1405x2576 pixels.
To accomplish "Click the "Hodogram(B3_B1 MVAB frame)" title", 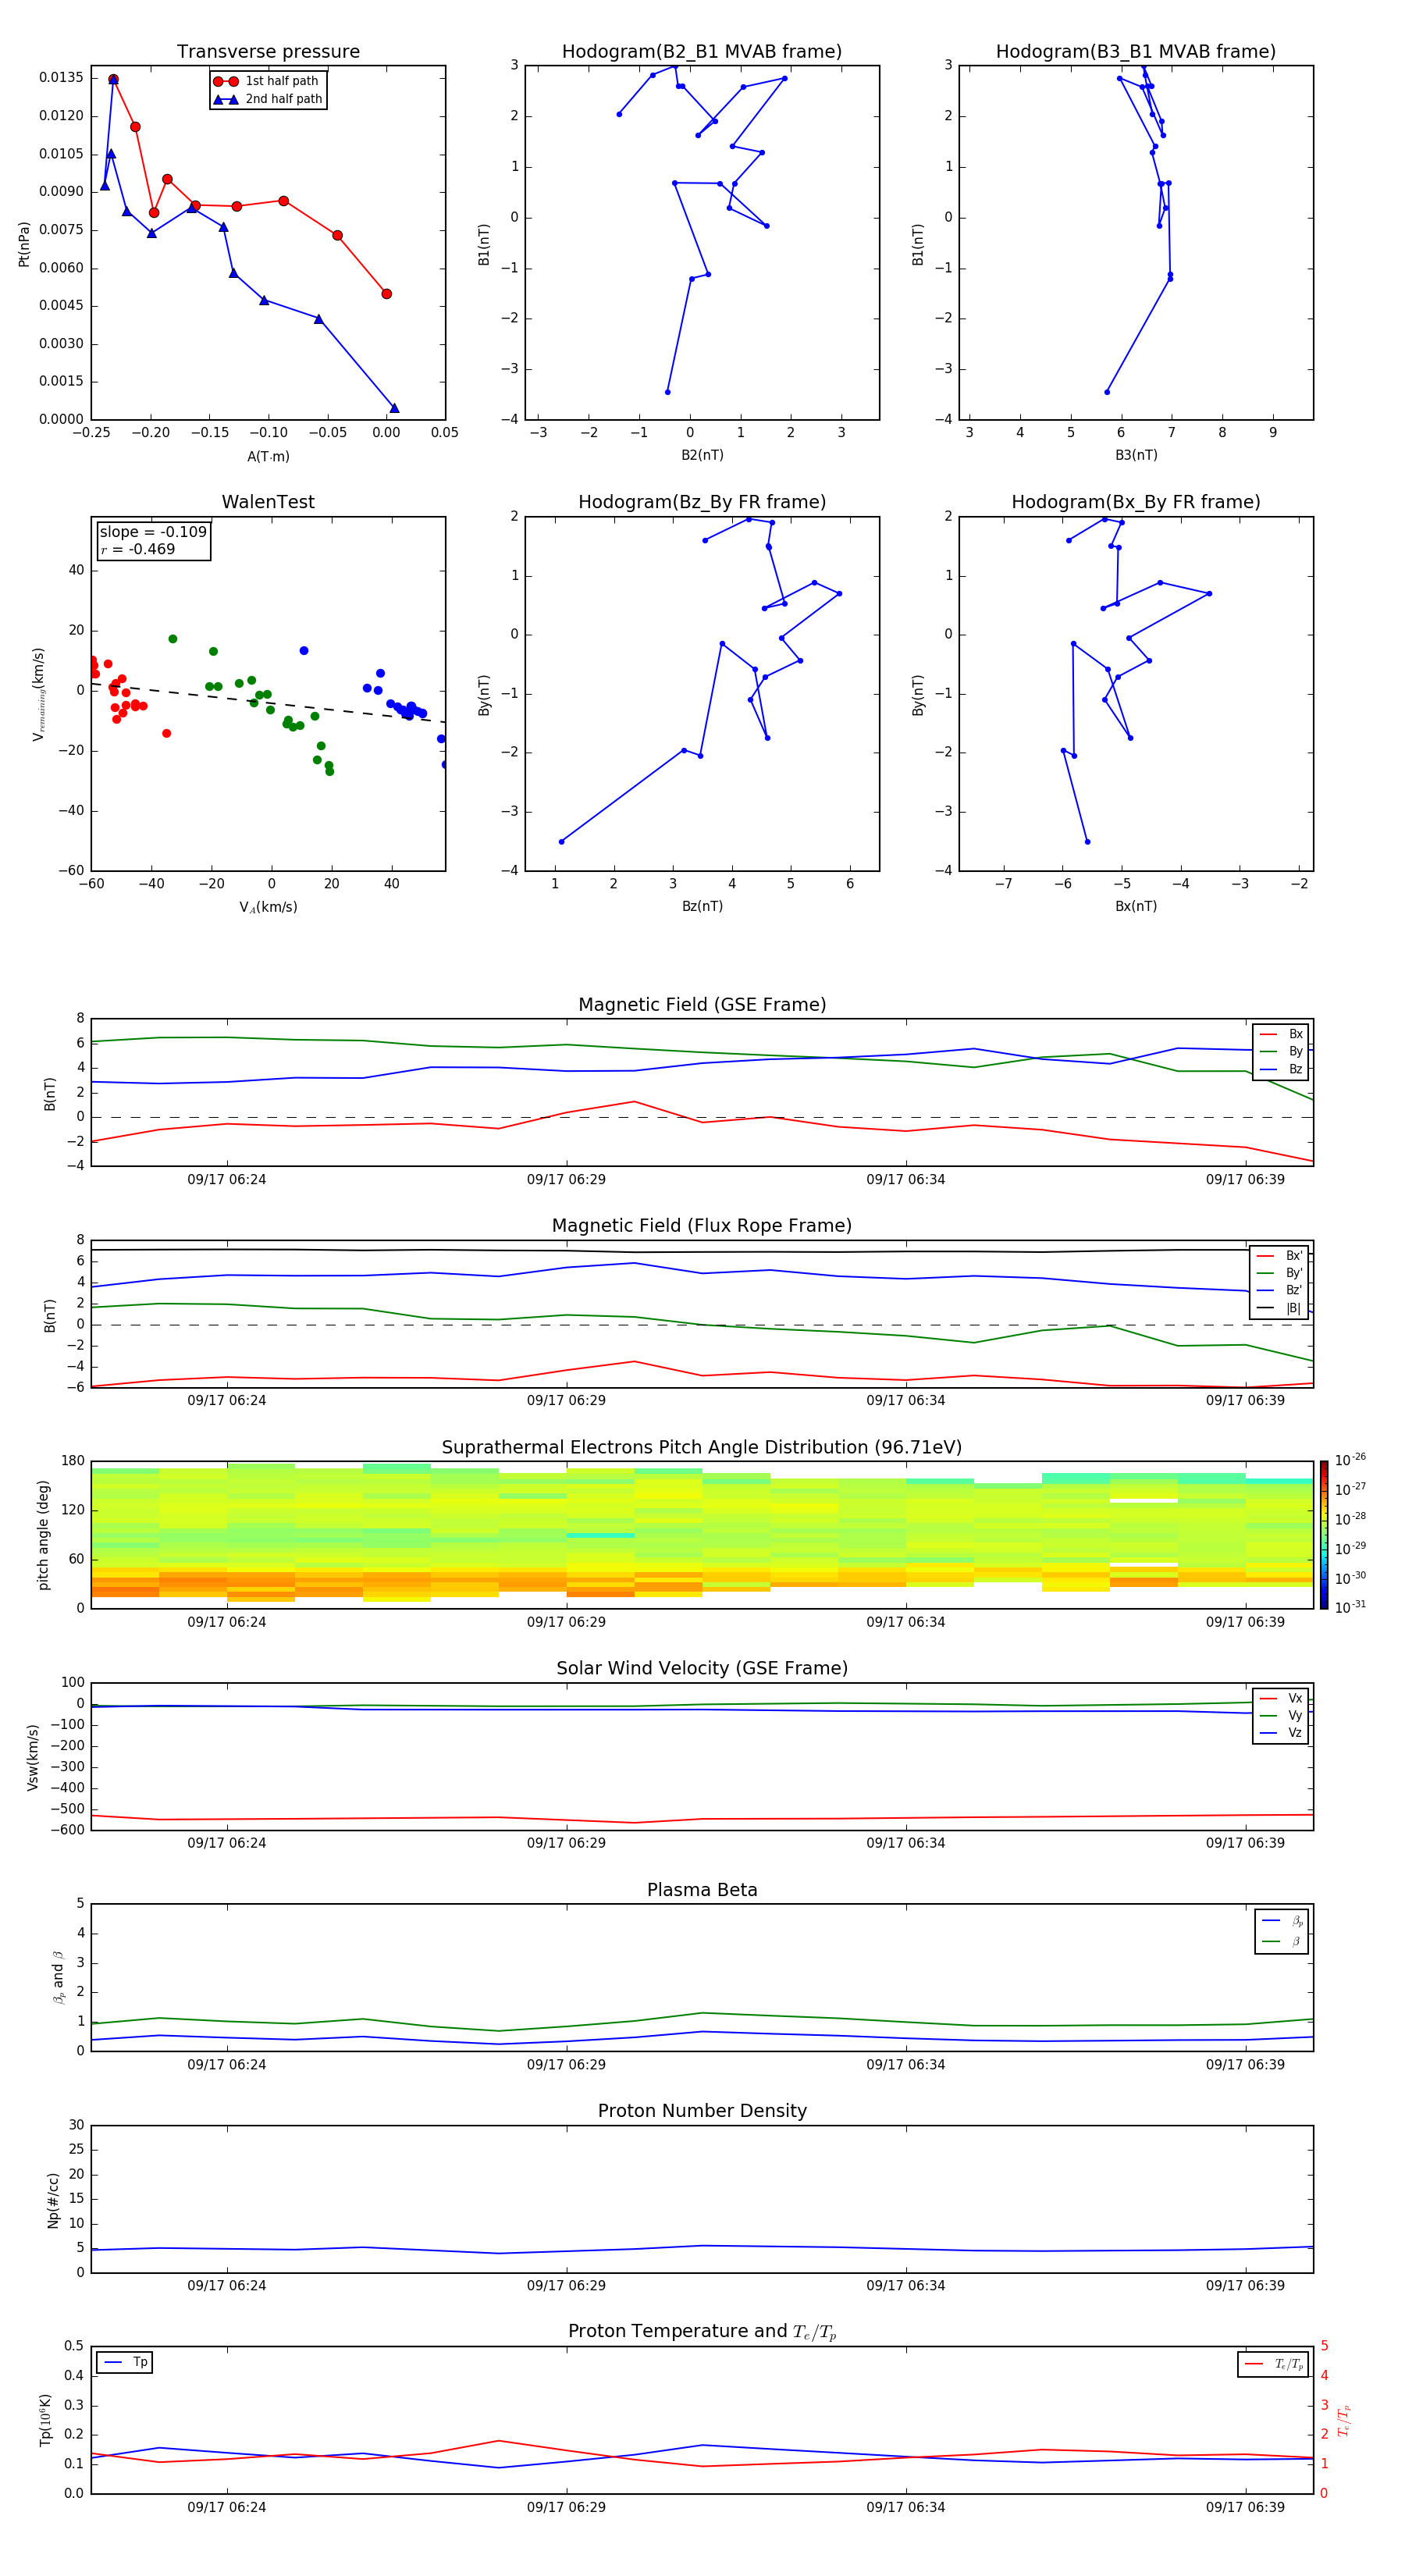I will tap(1136, 51).
